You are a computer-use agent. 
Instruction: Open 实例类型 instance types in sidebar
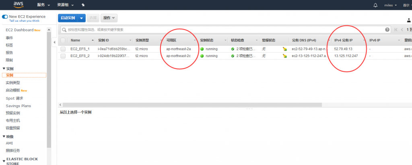click(x=13, y=83)
